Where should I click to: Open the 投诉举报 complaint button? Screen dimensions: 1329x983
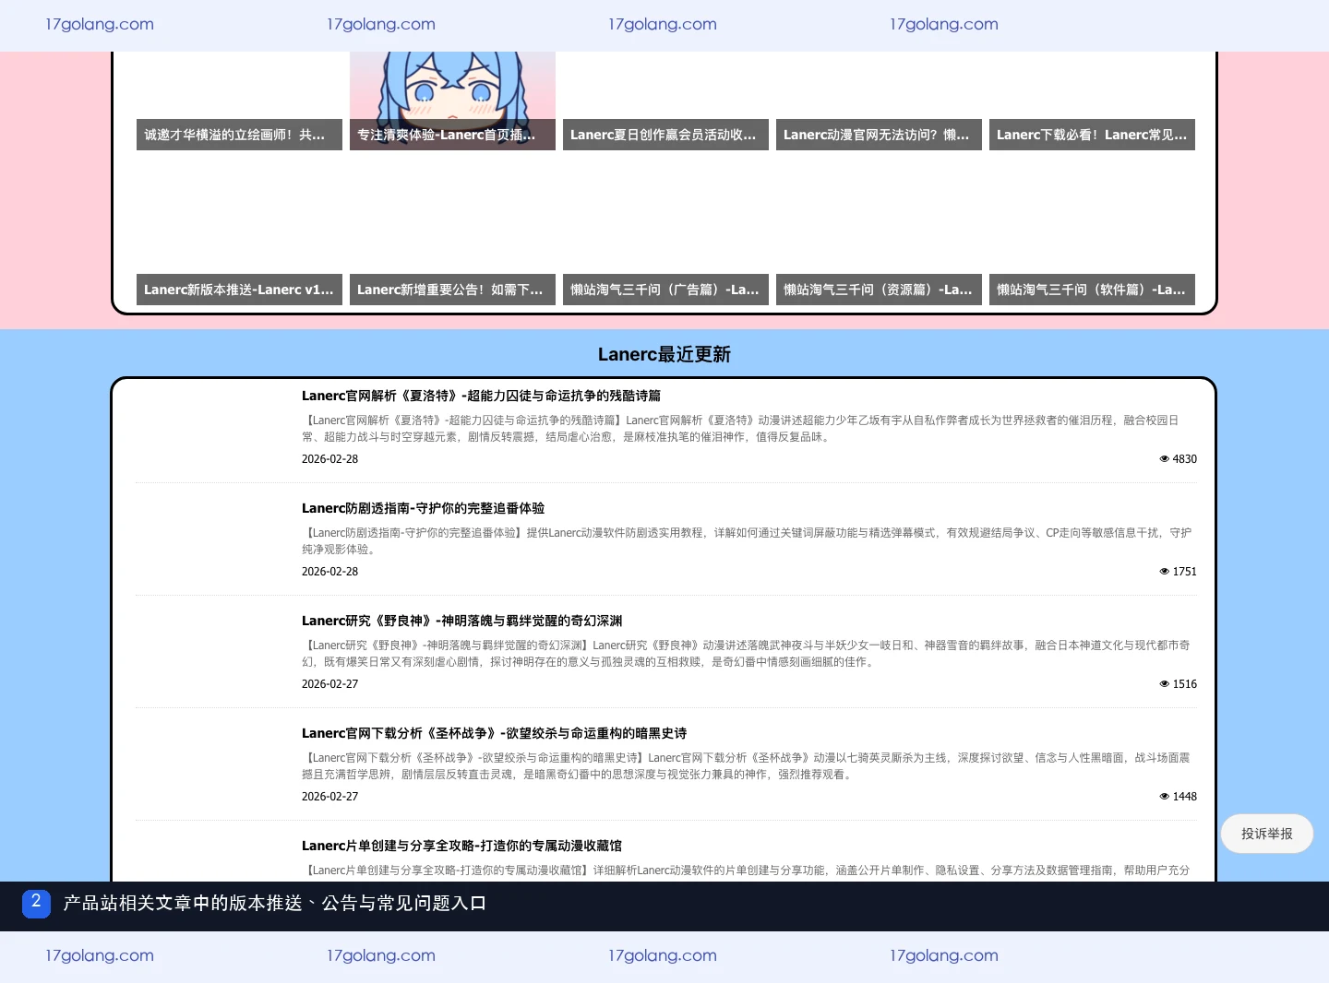click(x=1267, y=834)
